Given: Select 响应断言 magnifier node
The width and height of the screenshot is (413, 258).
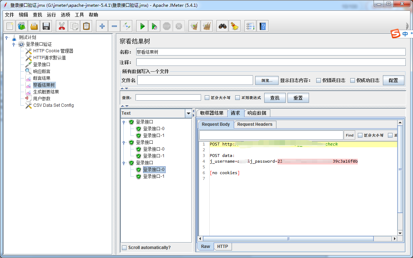Looking at the screenshot, I should point(42,71).
